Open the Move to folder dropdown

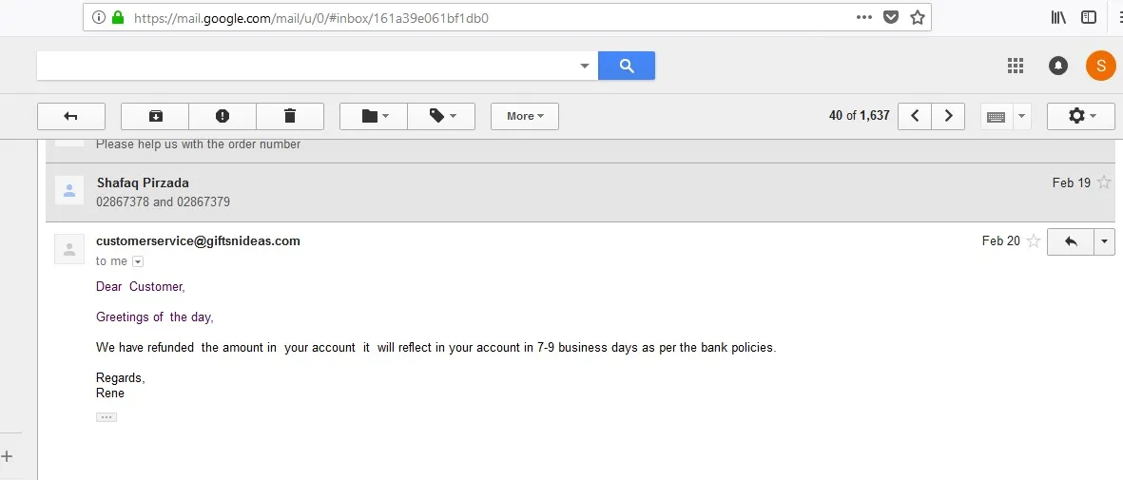tap(374, 116)
